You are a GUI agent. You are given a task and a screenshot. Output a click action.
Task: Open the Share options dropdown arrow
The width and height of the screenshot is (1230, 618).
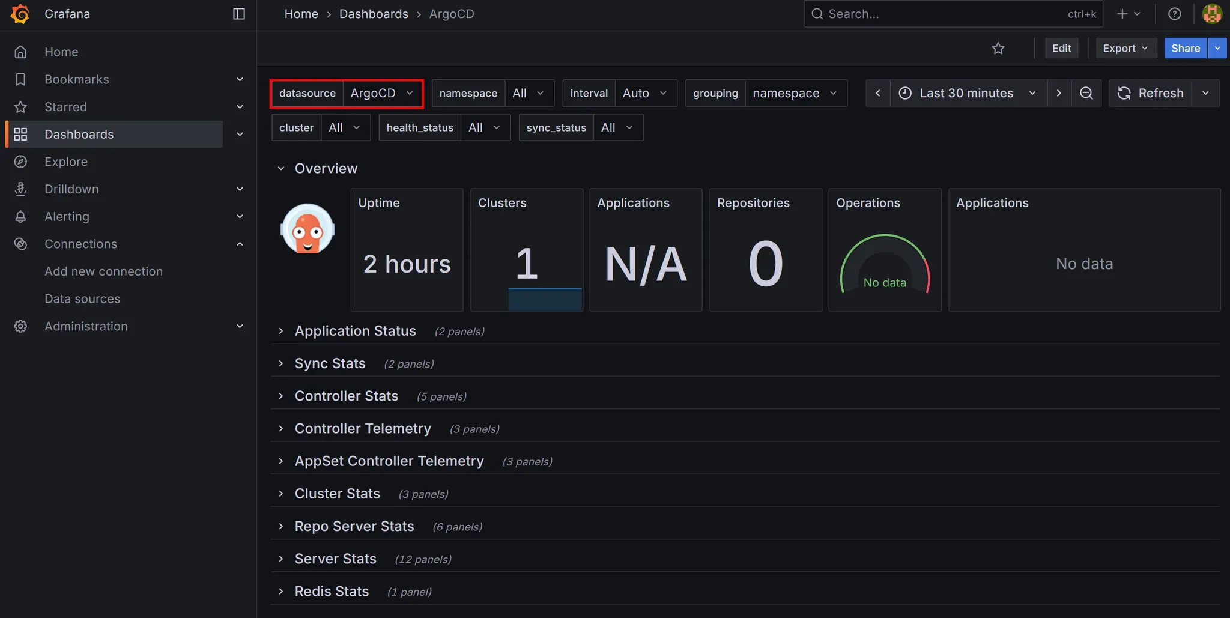[x=1217, y=48]
